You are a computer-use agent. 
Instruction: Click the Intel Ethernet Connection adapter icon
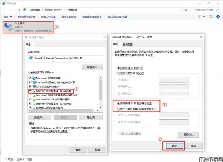tap(31, 58)
